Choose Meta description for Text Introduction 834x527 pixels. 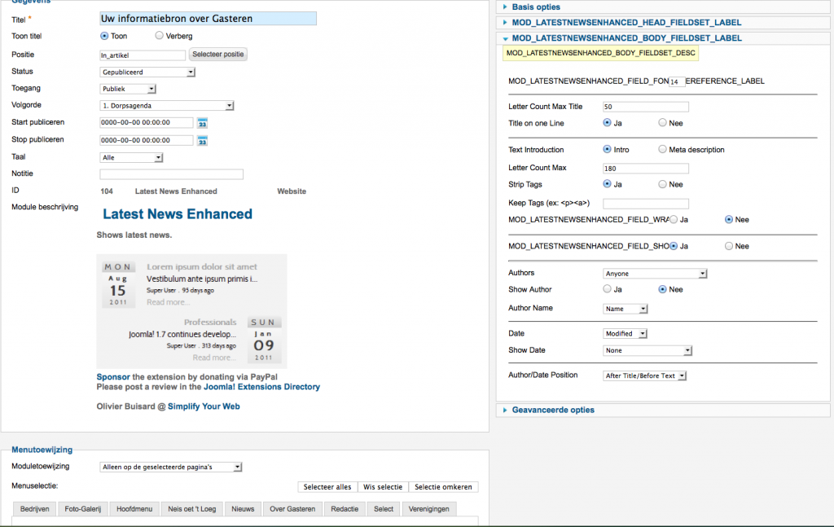tap(663, 150)
